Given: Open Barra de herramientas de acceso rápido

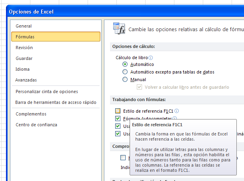Looking at the screenshot, I should [x=56, y=102].
